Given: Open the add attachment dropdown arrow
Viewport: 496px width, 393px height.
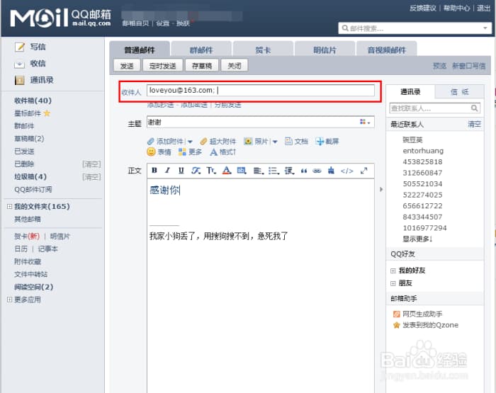Looking at the screenshot, I should 190,142.
